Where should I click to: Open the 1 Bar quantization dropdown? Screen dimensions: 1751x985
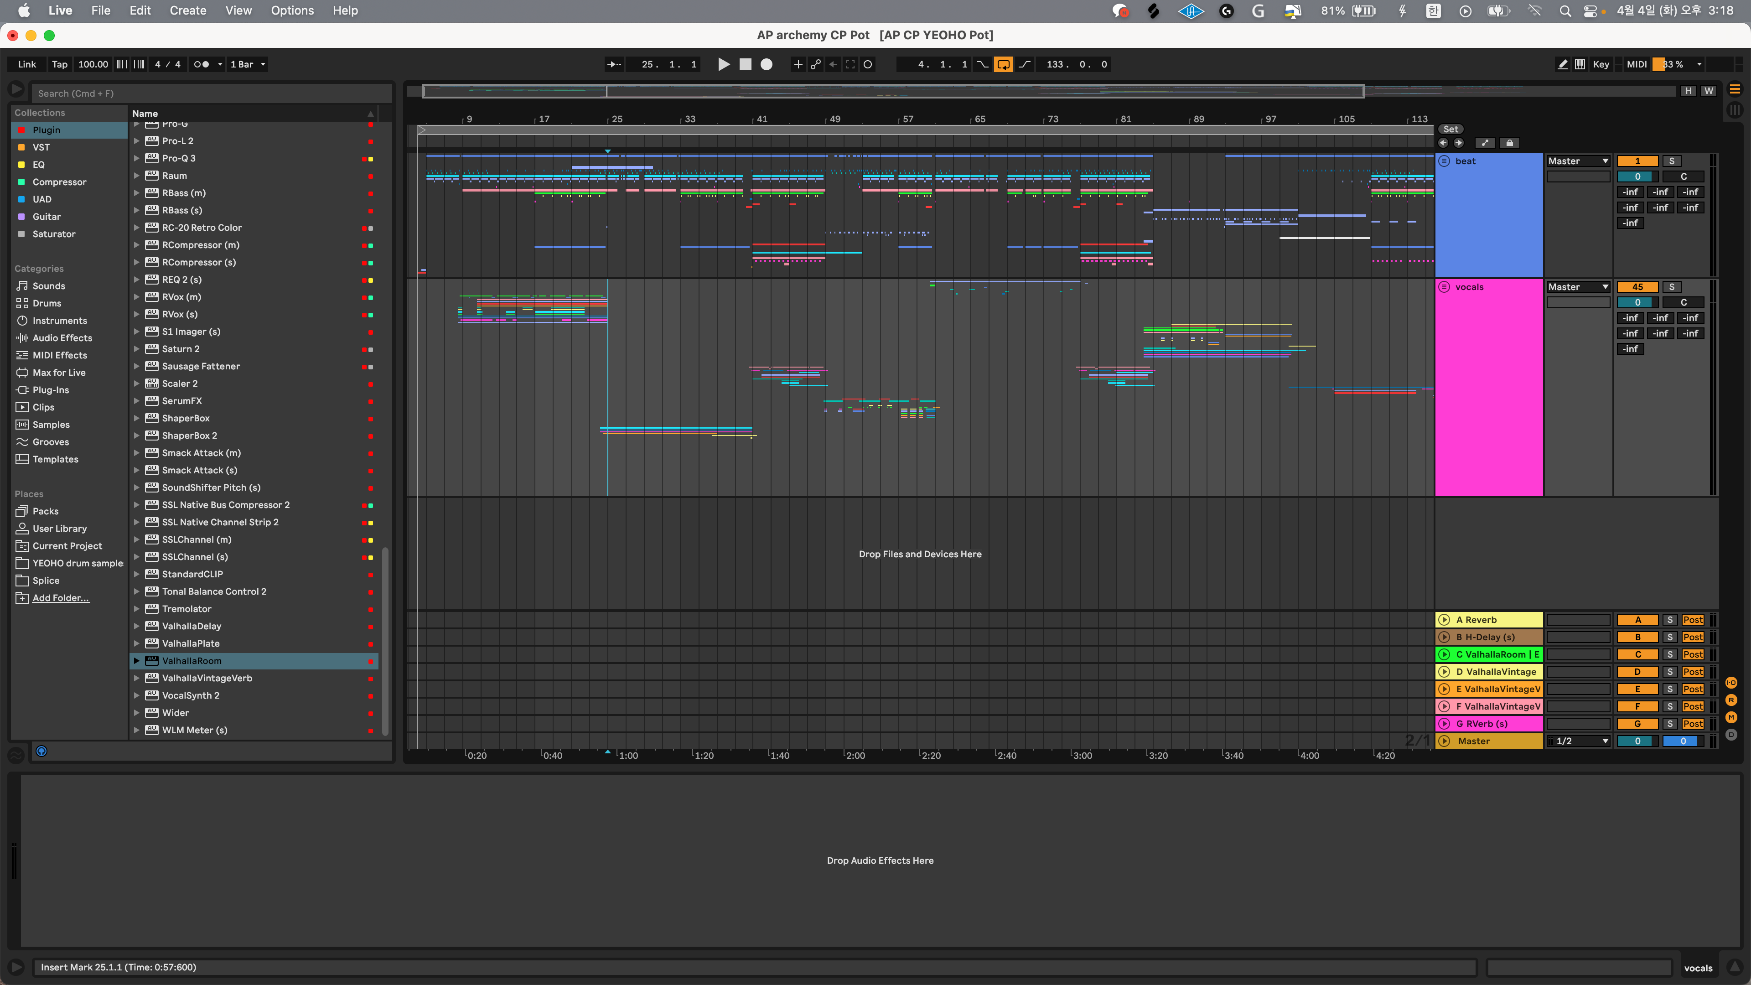(248, 65)
